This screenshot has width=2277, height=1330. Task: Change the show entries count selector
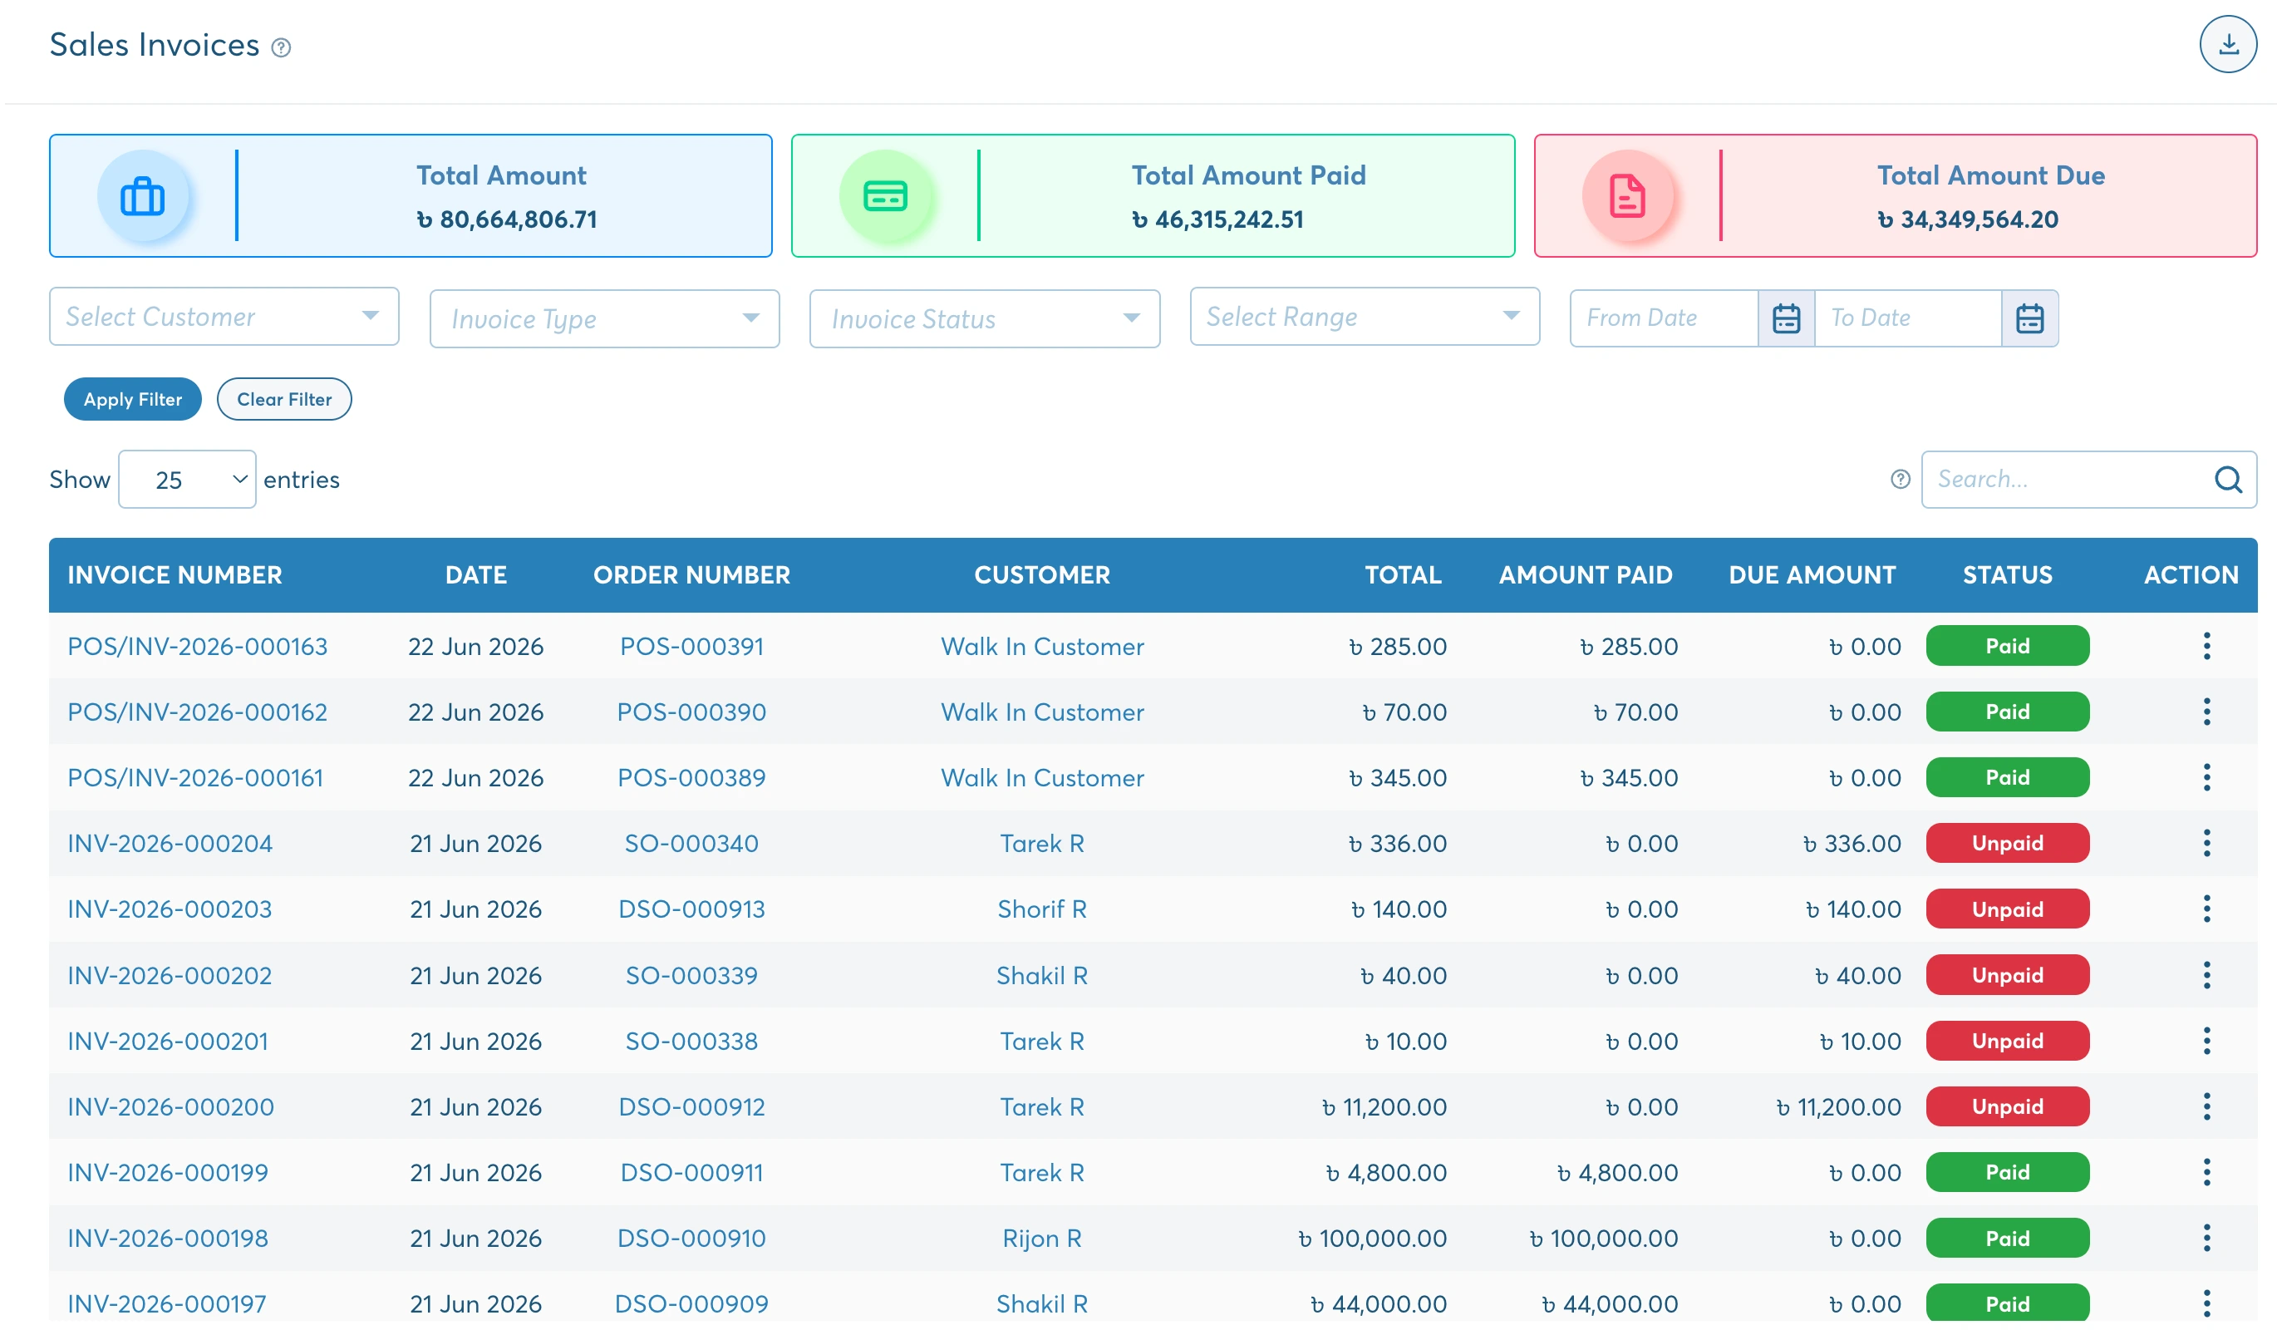(x=187, y=479)
